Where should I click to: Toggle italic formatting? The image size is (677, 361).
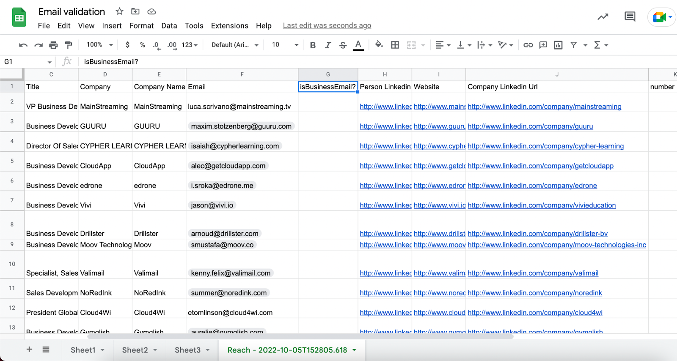point(328,45)
